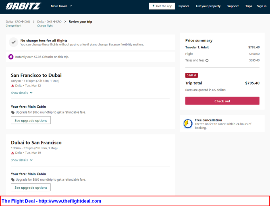This screenshot has width=270, height=206.
Task: Click the Delta logo beside Tue, Mar 12
Action: point(12,86)
